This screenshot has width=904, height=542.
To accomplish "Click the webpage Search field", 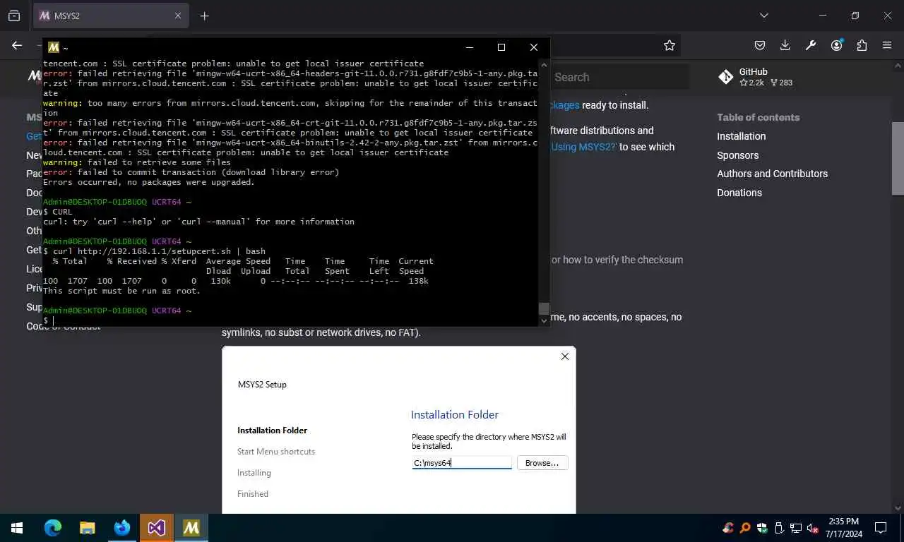I will click(619, 77).
